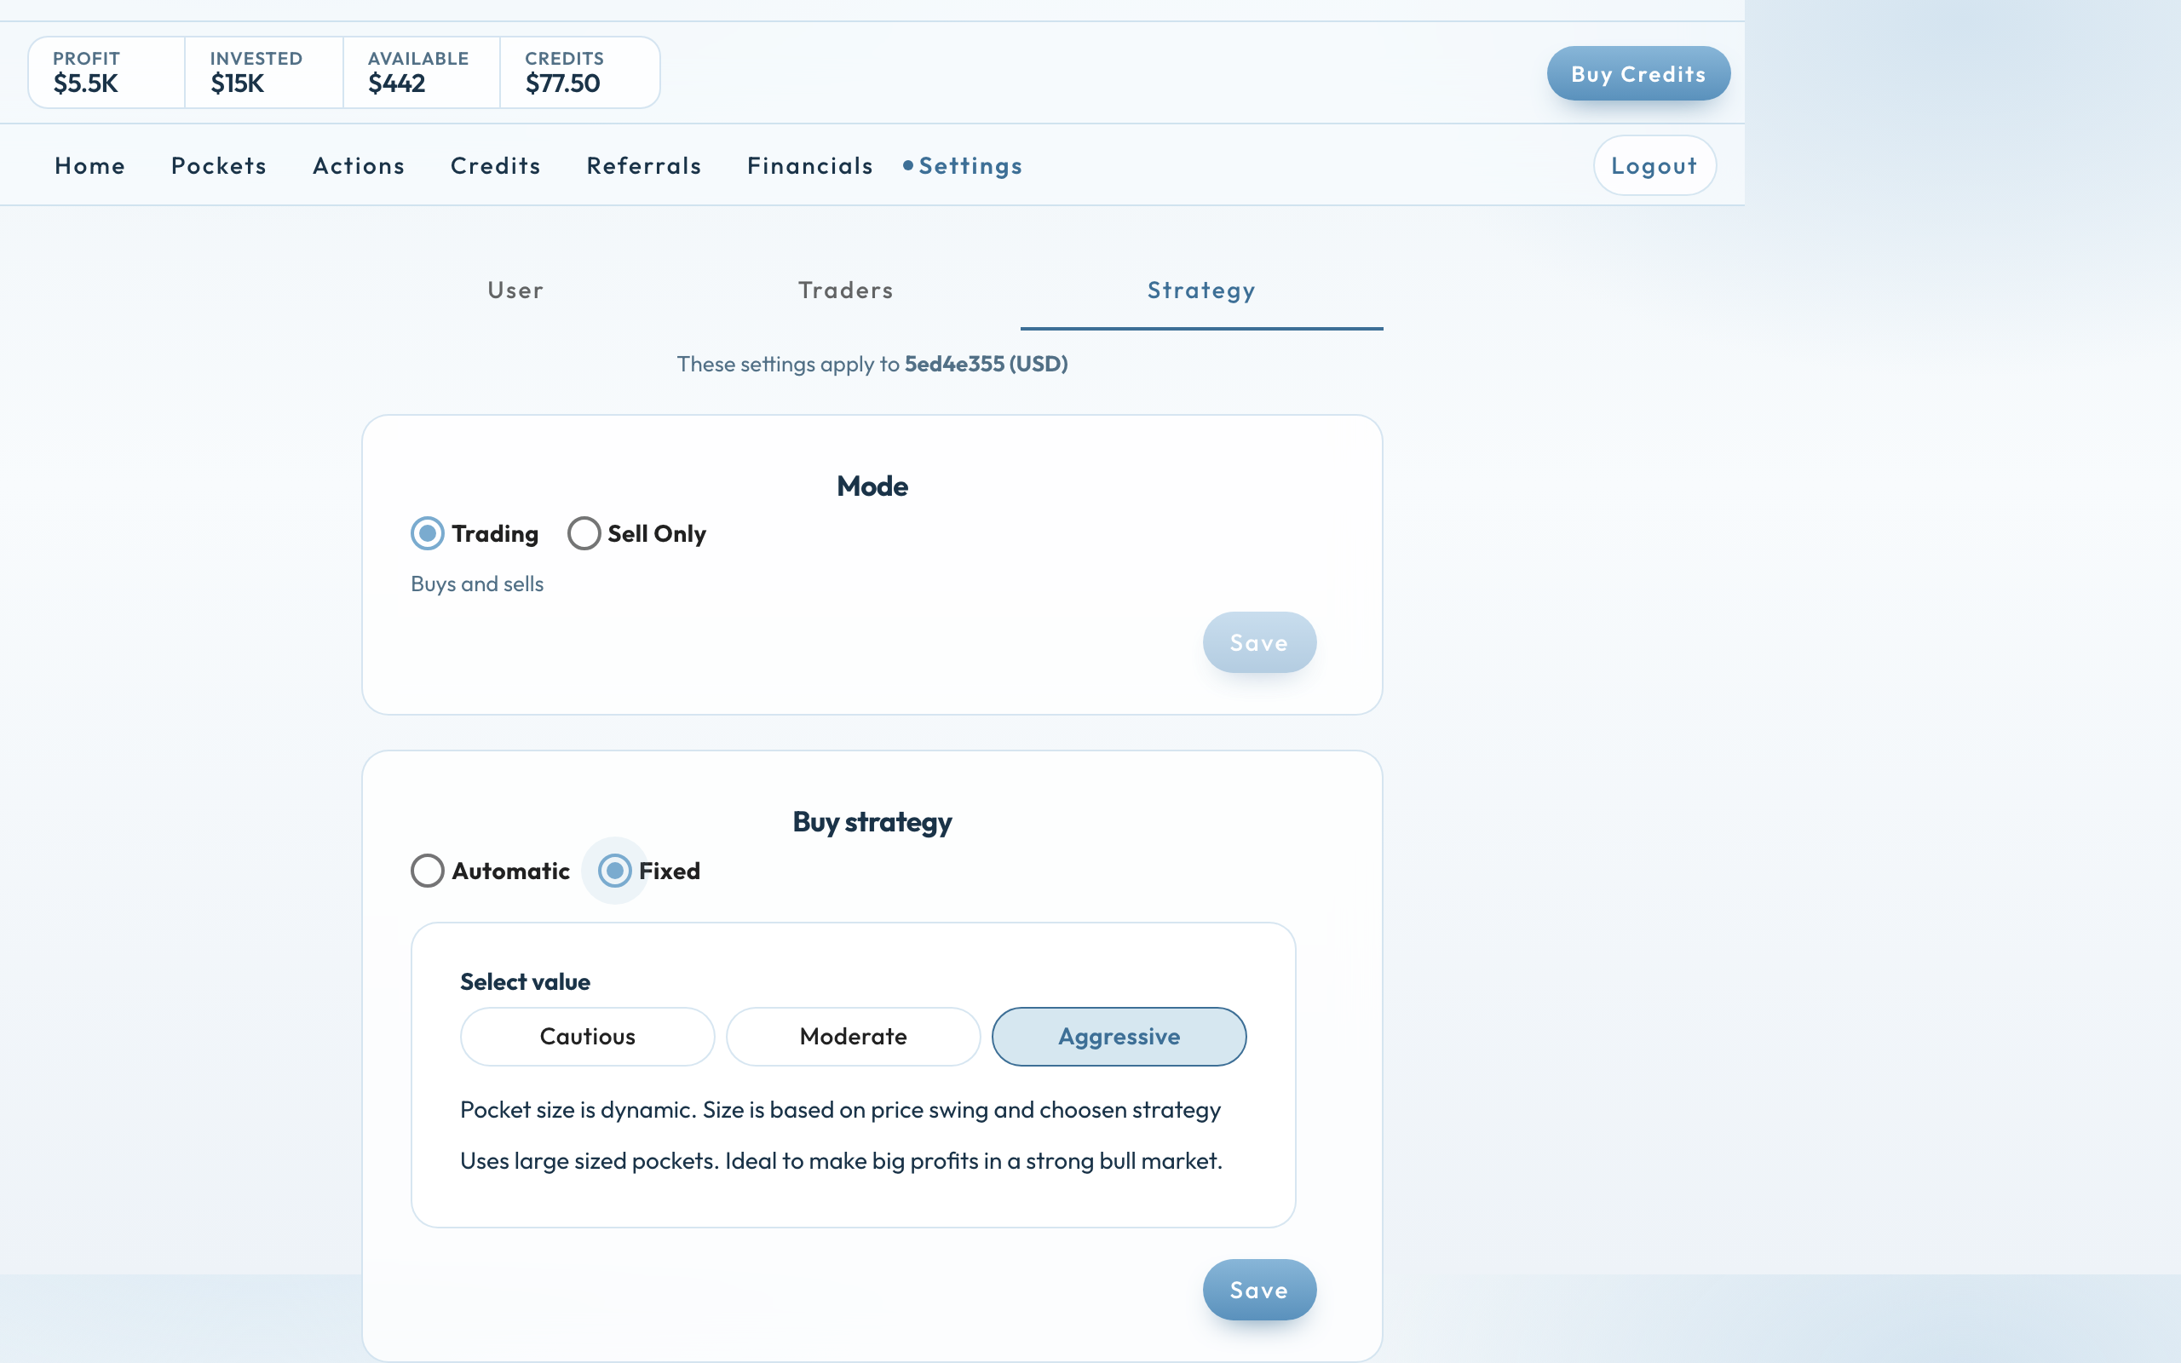Pick the Aggressive value option
The height and width of the screenshot is (1363, 2181).
(1119, 1037)
